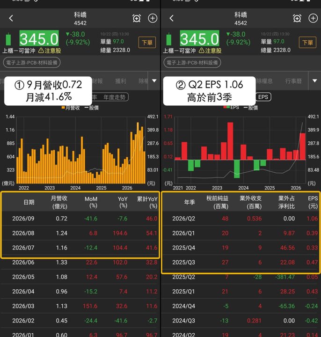The image size is (321, 337).
Task: Tap 注意股 warning icon on left screen
Action: click(41, 51)
